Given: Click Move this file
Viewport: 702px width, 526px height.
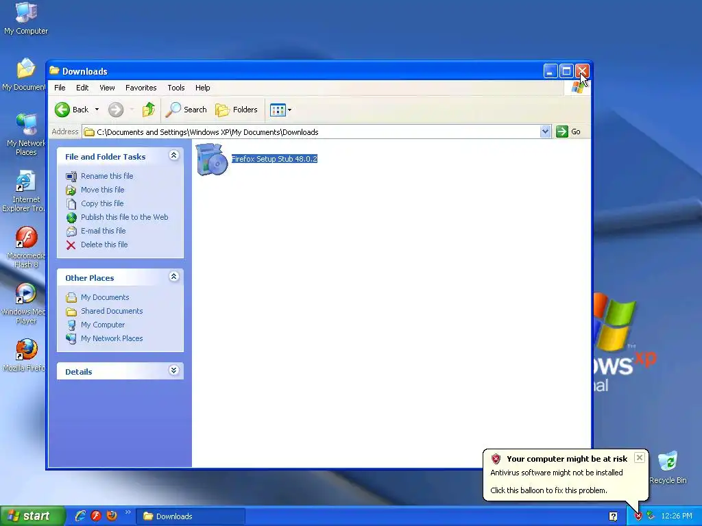Looking at the screenshot, I should click(103, 190).
